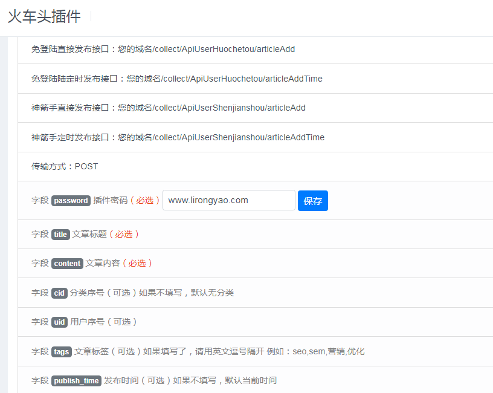Click 文章标题 label text
This screenshot has height=393, width=493.
[x=89, y=234]
